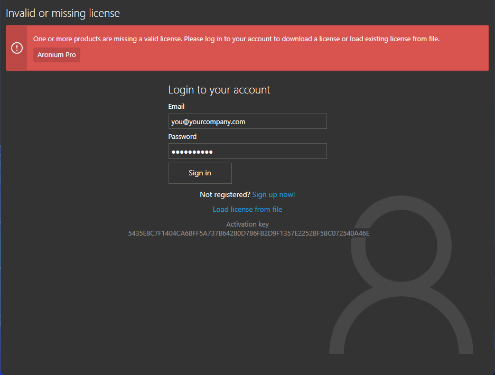Click the Activation key label
Image resolution: width=495 pixels, height=375 pixels.
247,223
